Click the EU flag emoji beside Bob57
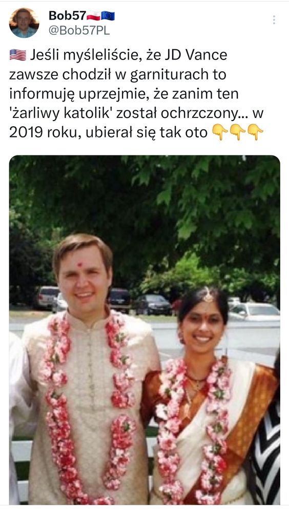Screen dimensions: 289x513 (108, 16)
